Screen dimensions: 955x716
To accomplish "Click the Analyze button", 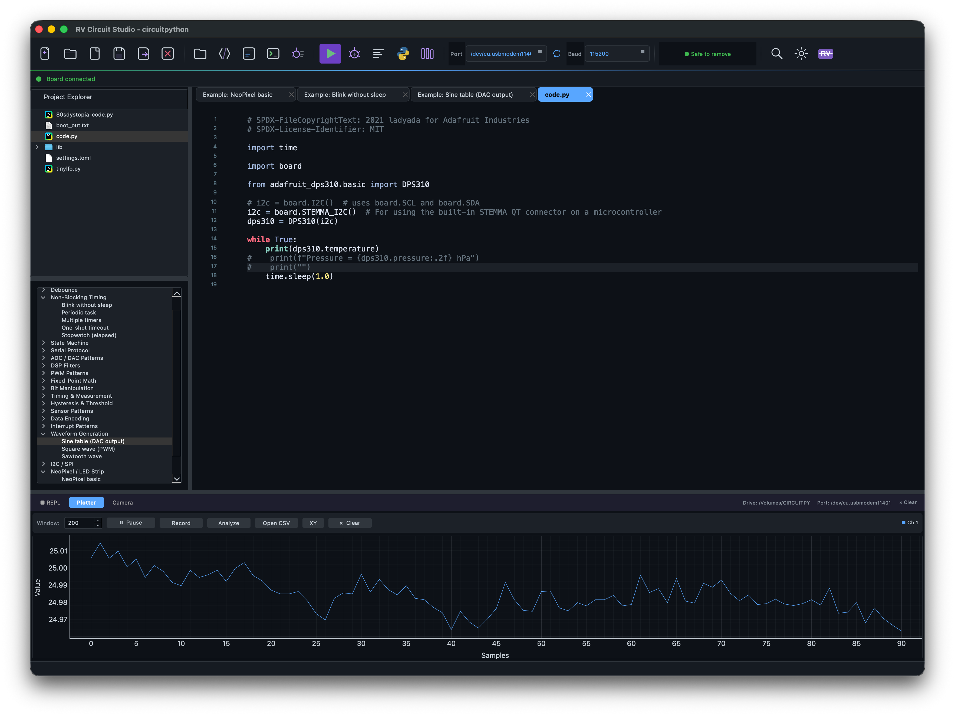I will [x=229, y=523].
